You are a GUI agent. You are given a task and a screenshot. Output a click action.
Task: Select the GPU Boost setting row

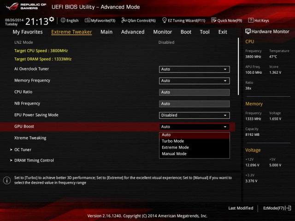pyautogui.click(x=118, y=127)
